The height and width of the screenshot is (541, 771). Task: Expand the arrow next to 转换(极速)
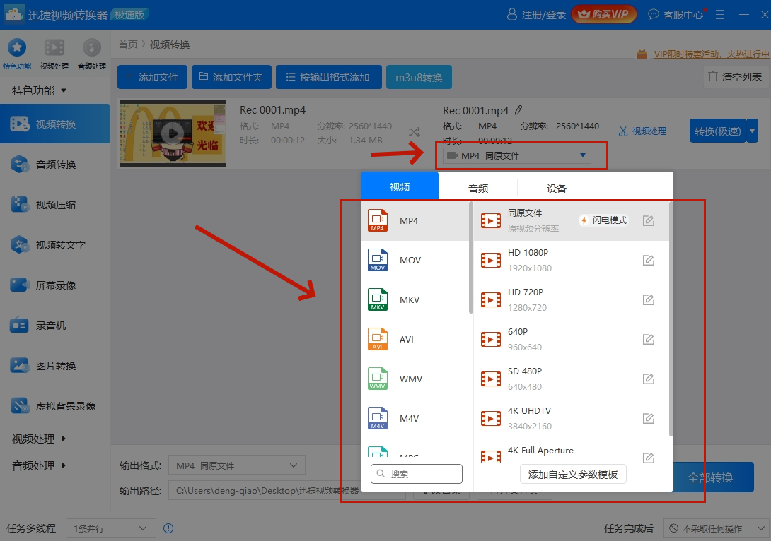pos(753,131)
